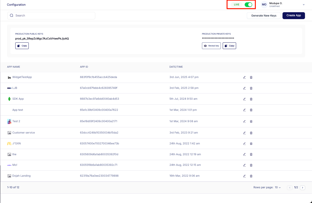Click into the Search input field
312x203 pixels.
pyautogui.click(x=54, y=15)
